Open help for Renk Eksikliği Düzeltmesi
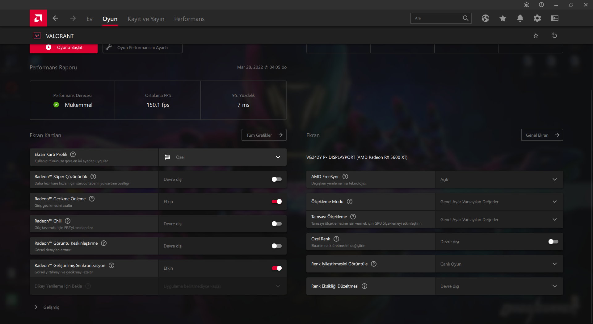Viewport: 593px width, 324px height. pos(364,286)
